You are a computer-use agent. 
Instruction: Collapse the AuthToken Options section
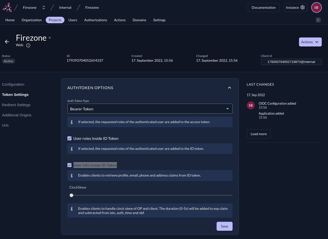[229, 88]
